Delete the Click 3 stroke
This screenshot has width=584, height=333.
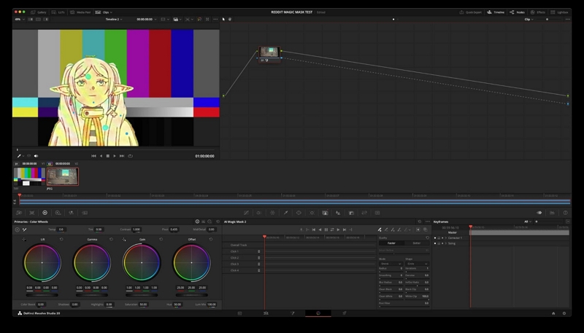259,265
